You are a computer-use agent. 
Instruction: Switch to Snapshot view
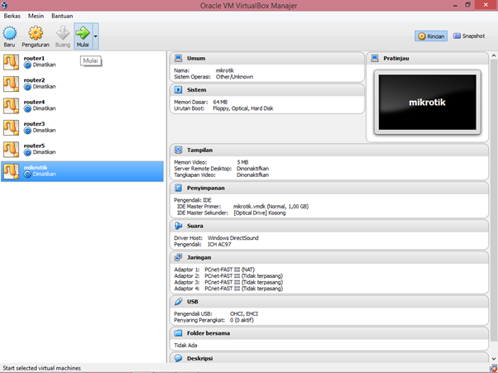coord(469,36)
